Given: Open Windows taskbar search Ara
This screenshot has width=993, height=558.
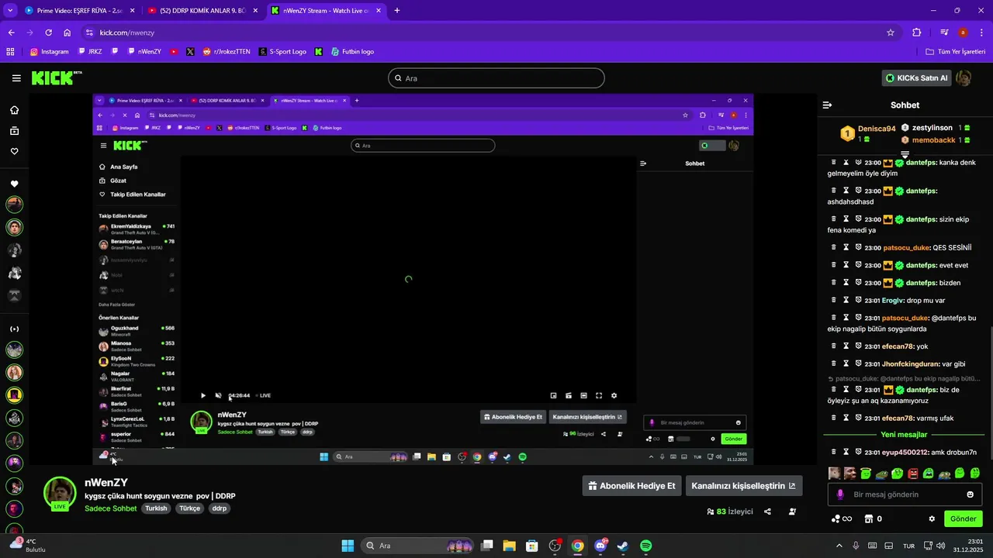Looking at the screenshot, I should [x=417, y=546].
